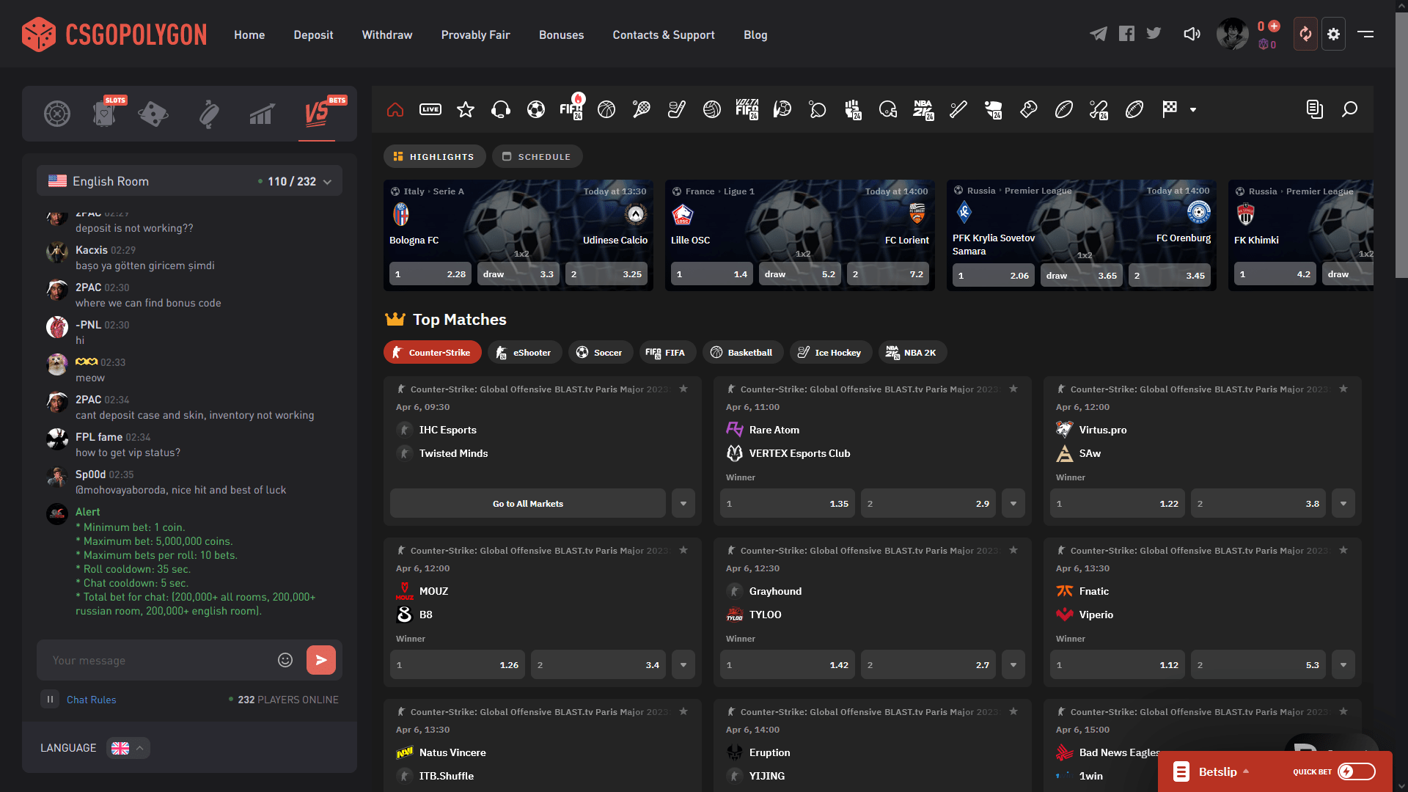Favorite the Grayhound vs TYLOO star

(x=1013, y=550)
